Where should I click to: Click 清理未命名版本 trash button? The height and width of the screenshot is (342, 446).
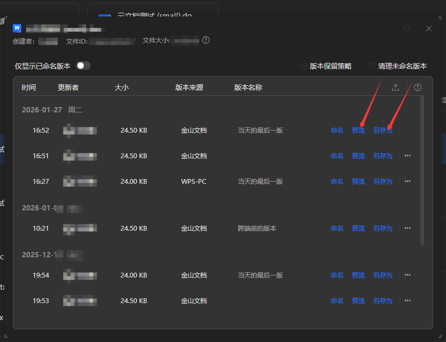(x=397, y=66)
